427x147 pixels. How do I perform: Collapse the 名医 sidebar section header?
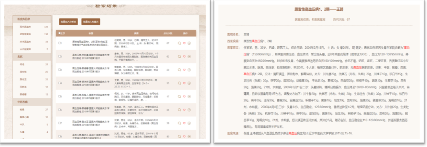32,57
